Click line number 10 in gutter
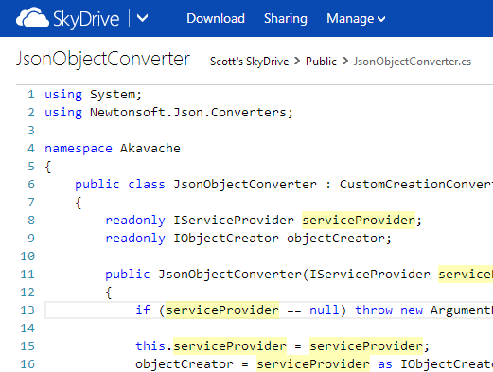Viewport: 493px width, 372px height. (x=27, y=257)
